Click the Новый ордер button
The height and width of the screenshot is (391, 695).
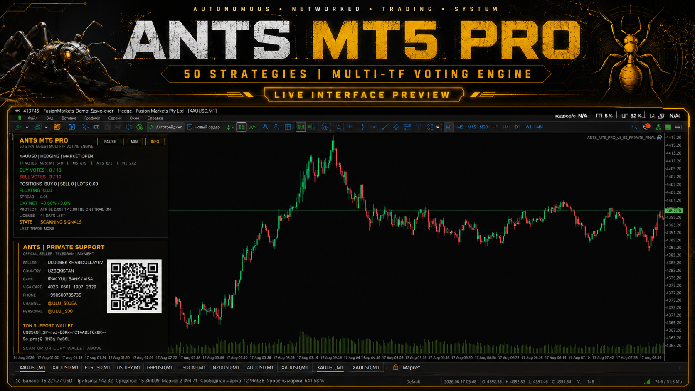204,127
